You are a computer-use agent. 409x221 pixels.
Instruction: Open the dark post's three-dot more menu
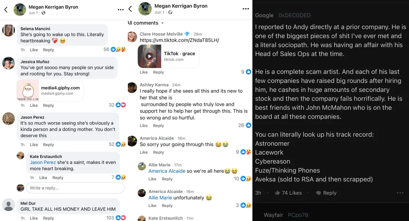click(x=400, y=193)
